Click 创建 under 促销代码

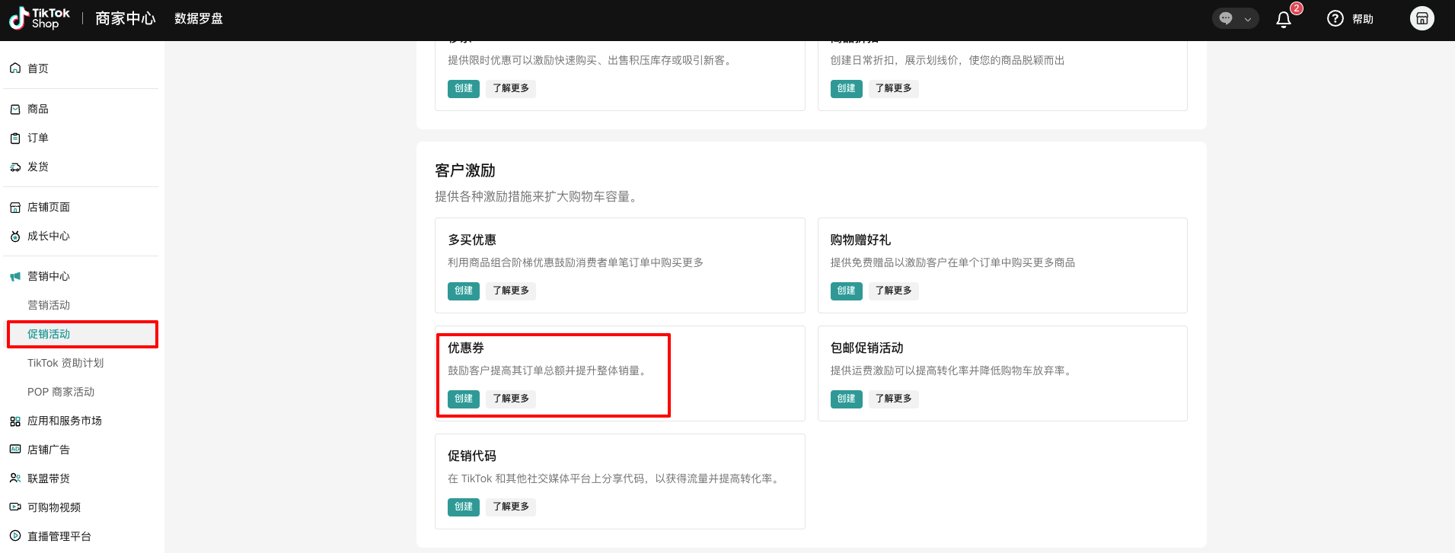(463, 507)
